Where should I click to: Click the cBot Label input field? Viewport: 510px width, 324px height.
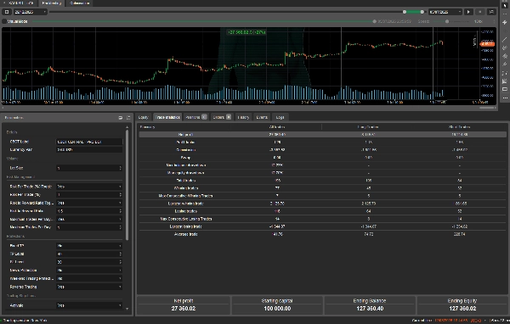click(89, 142)
